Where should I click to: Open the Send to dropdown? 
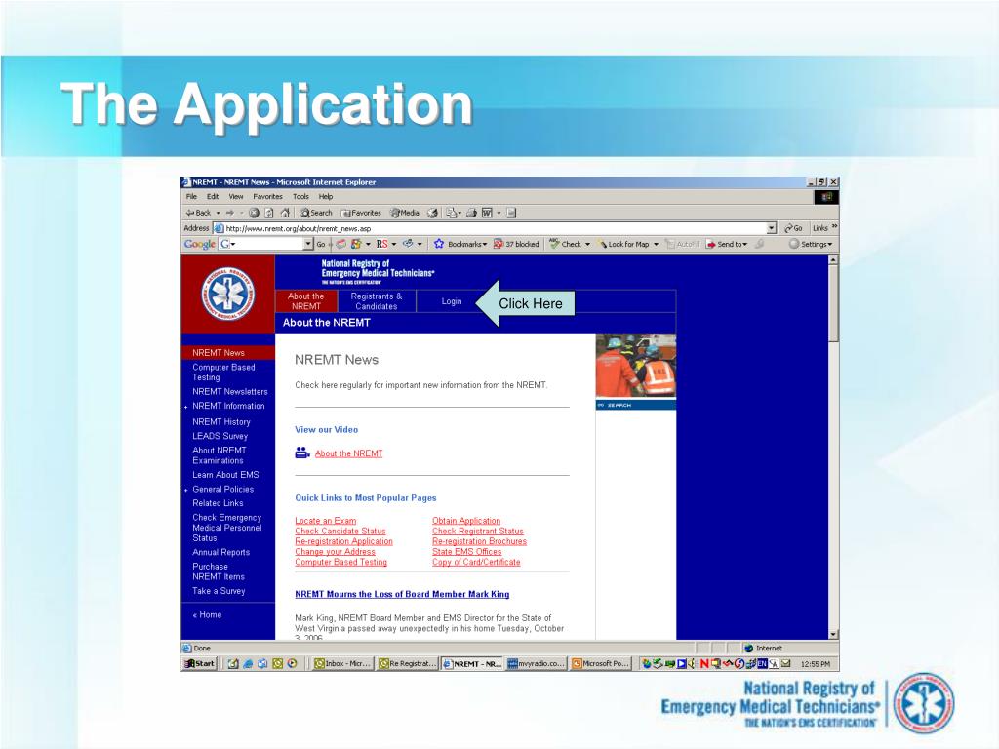pyautogui.click(x=726, y=244)
